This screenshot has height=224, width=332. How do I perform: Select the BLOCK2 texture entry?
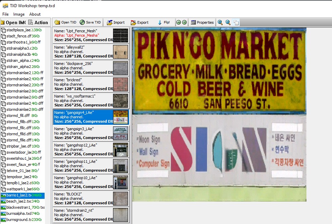tap(91, 199)
